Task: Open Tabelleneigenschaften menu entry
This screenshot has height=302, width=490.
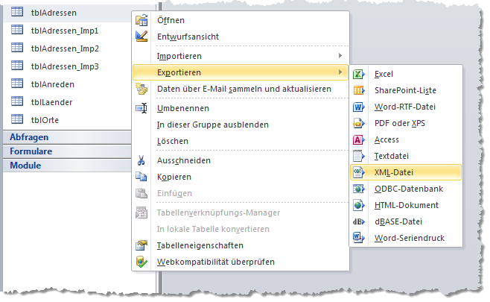Action: coord(241,245)
